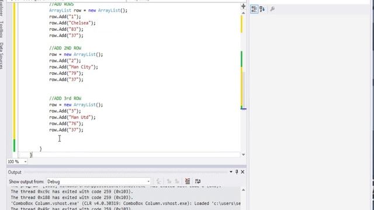The height and width of the screenshot is (210, 374).
Task: Click editor scrollbar up arrow
Action: 243,13
